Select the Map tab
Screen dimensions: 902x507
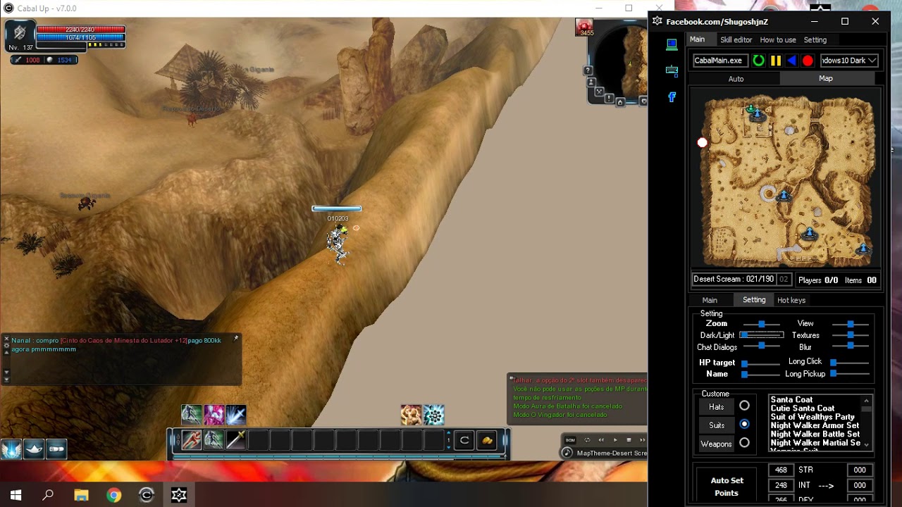(x=826, y=78)
